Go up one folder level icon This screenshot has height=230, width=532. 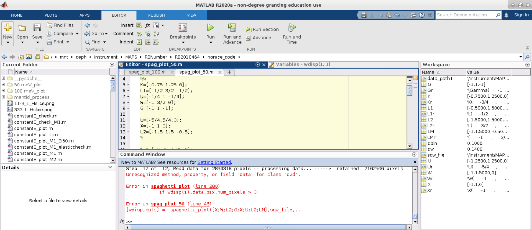(x=21, y=57)
